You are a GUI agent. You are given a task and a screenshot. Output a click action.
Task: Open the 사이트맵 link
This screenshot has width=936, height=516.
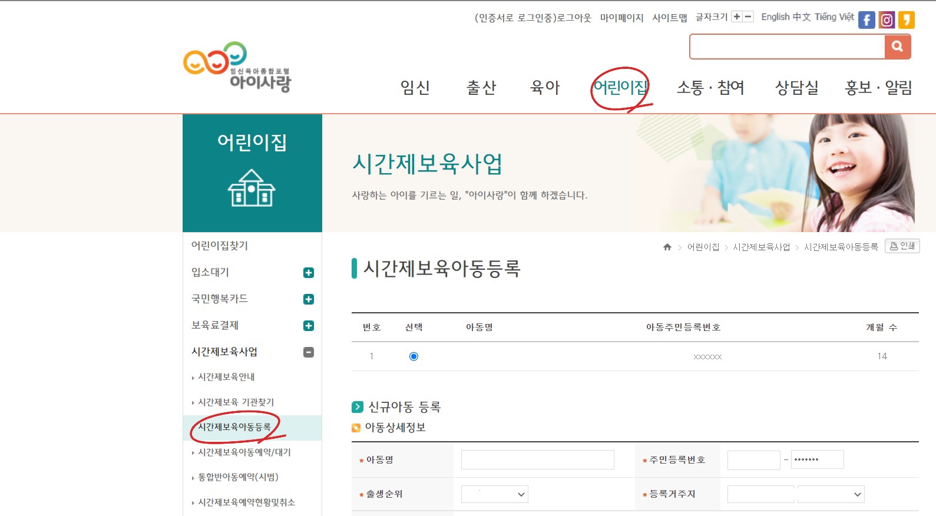click(670, 18)
